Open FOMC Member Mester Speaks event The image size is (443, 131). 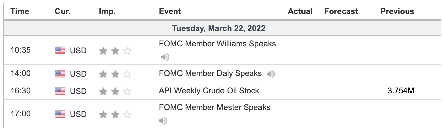[215, 107]
